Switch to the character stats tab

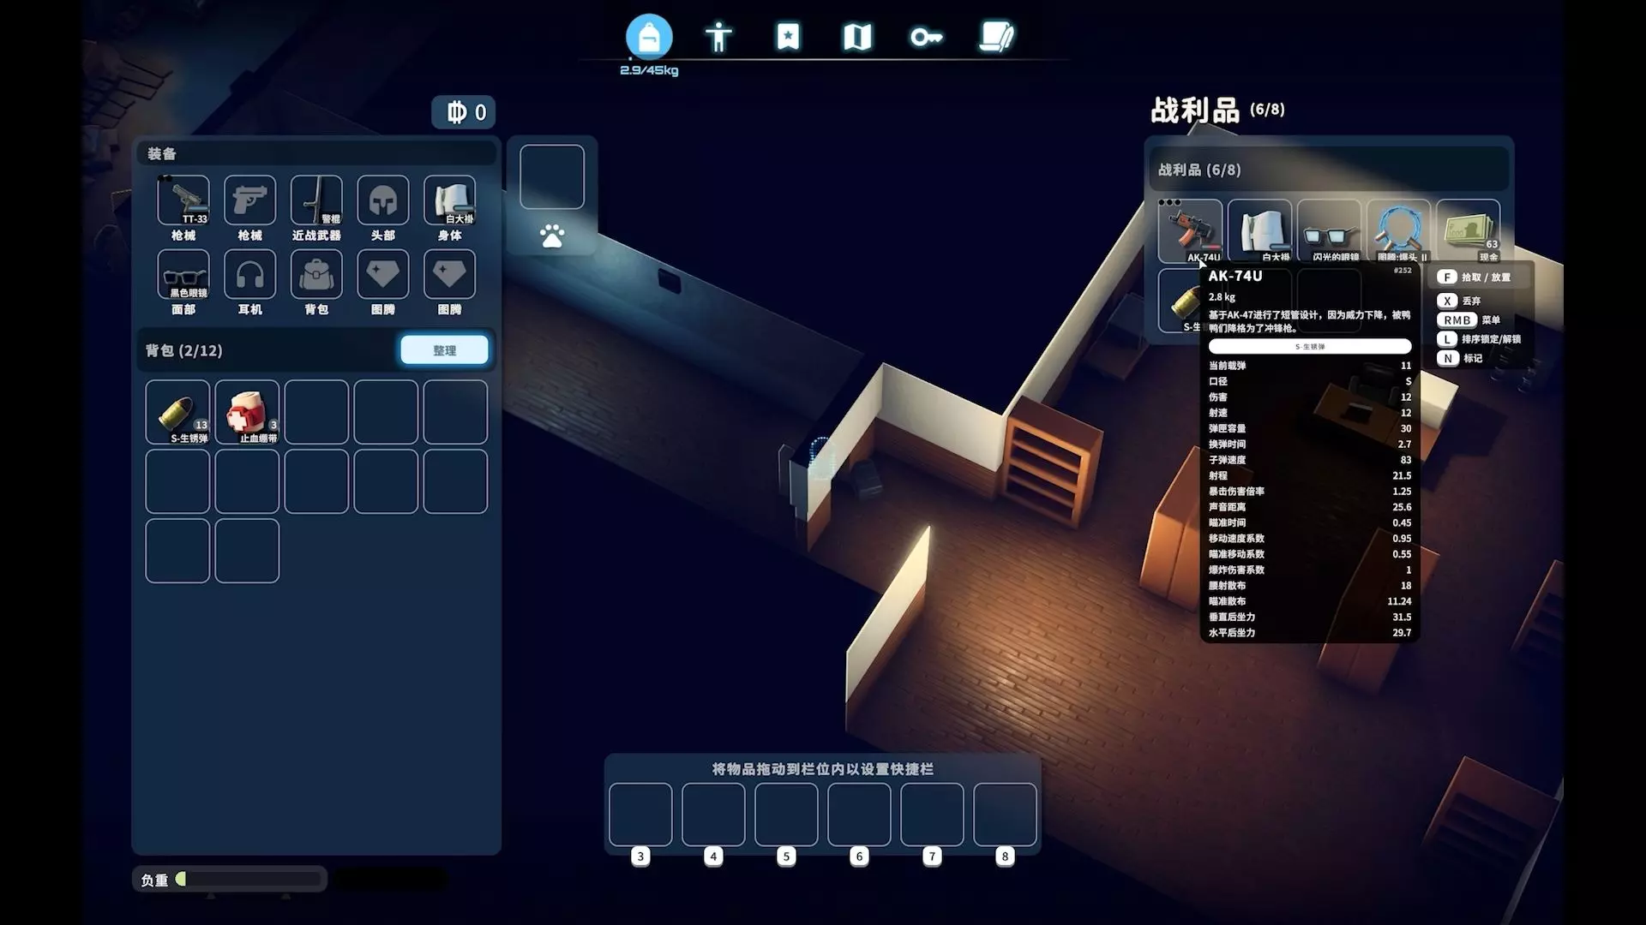(718, 37)
